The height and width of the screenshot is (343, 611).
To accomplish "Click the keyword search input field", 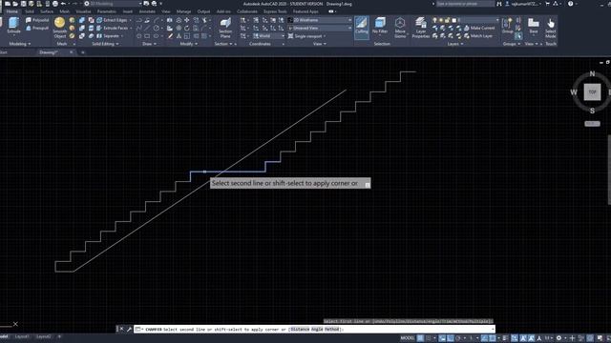I will [465, 4].
